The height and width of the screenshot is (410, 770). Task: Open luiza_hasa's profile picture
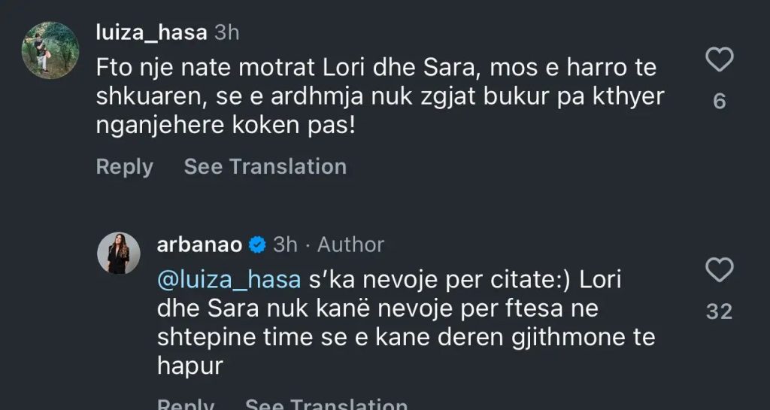50,50
